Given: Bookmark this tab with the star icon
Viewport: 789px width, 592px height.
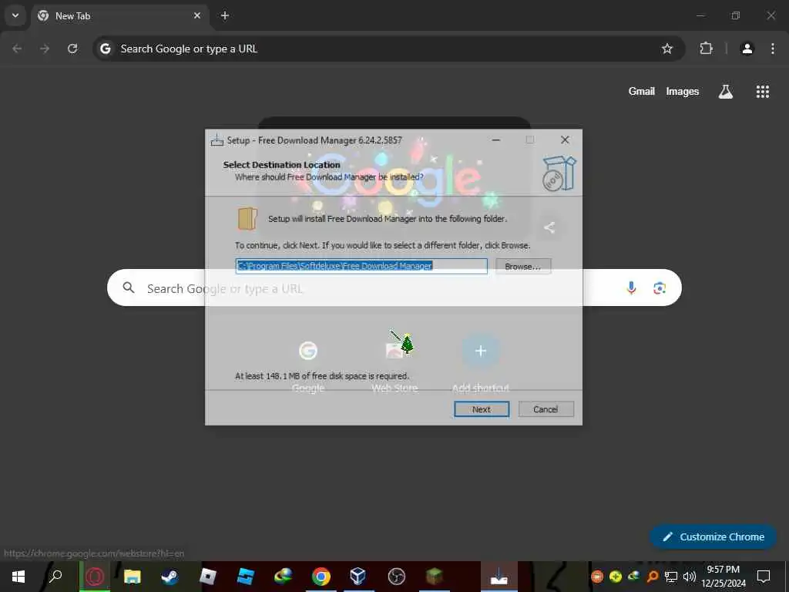Looking at the screenshot, I should pyautogui.click(x=667, y=49).
